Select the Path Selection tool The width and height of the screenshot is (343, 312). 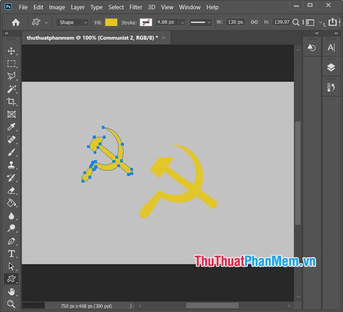(x=11, y=266)
